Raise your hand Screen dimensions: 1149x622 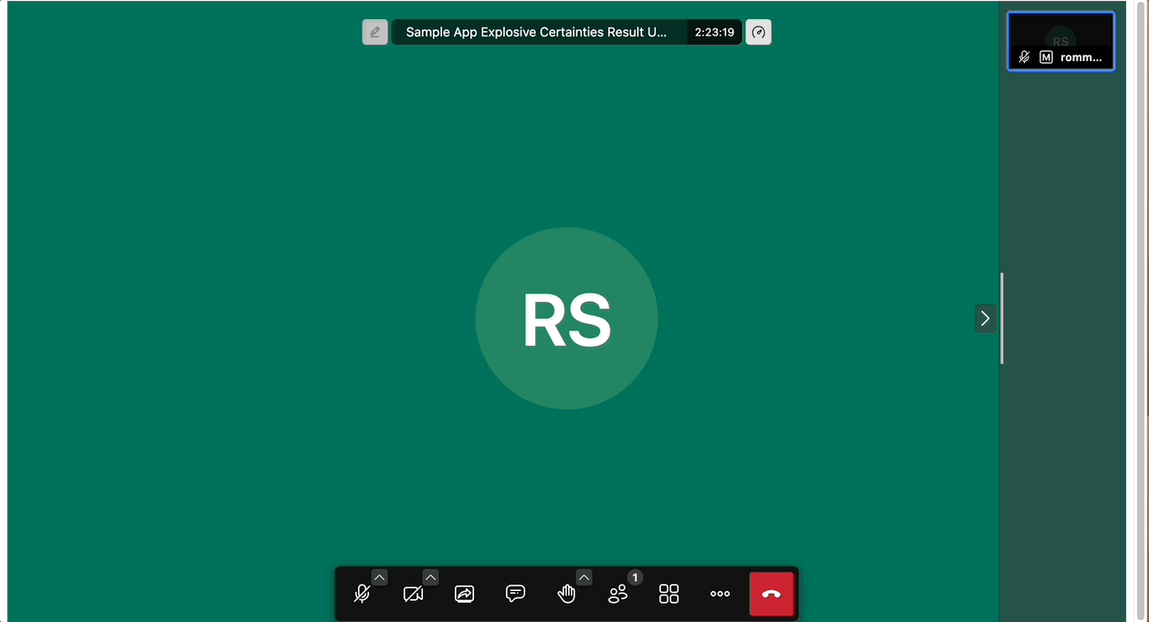(x=566, y=594)
